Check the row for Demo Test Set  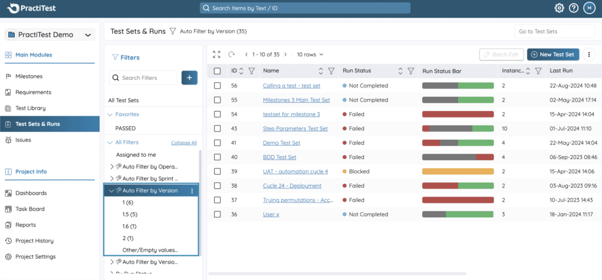click(x=218, y=143)
